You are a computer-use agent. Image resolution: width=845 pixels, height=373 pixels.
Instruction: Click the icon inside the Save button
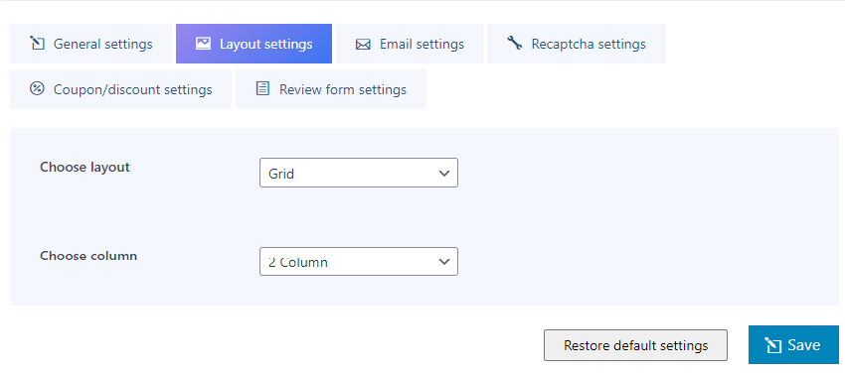point(773,345)
